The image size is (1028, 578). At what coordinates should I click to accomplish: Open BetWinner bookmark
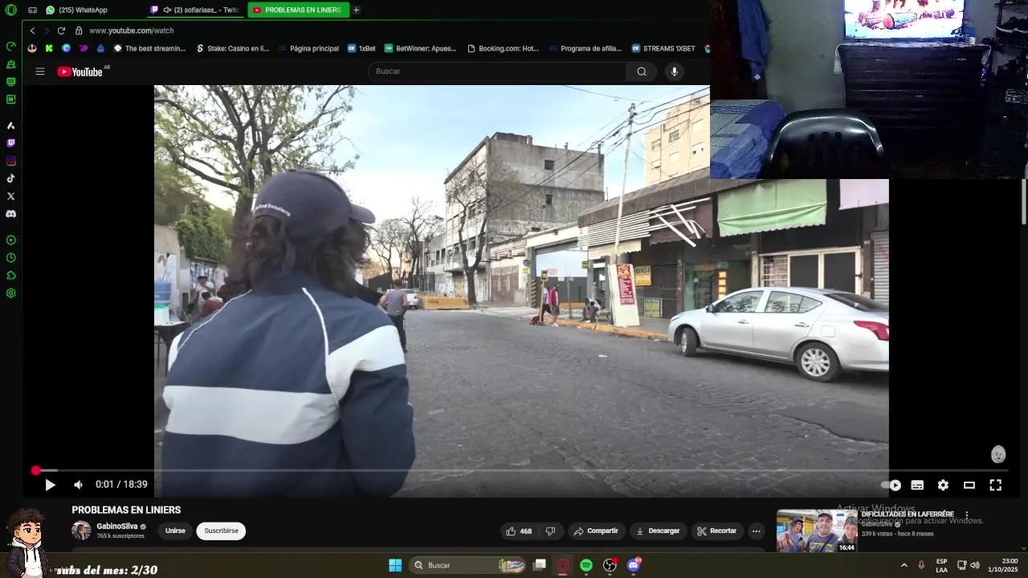tap(420, 48)
